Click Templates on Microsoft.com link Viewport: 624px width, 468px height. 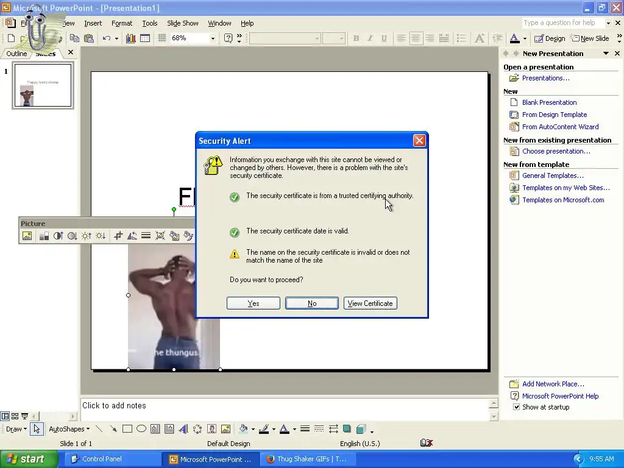click(562, 200)
